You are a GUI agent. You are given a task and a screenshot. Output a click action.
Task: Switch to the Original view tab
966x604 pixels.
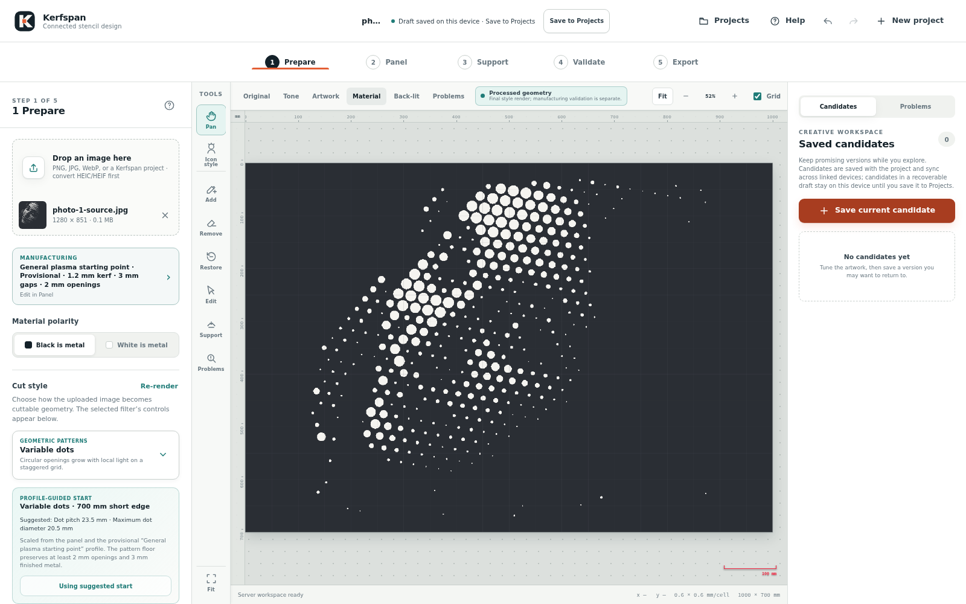[257, 96]
